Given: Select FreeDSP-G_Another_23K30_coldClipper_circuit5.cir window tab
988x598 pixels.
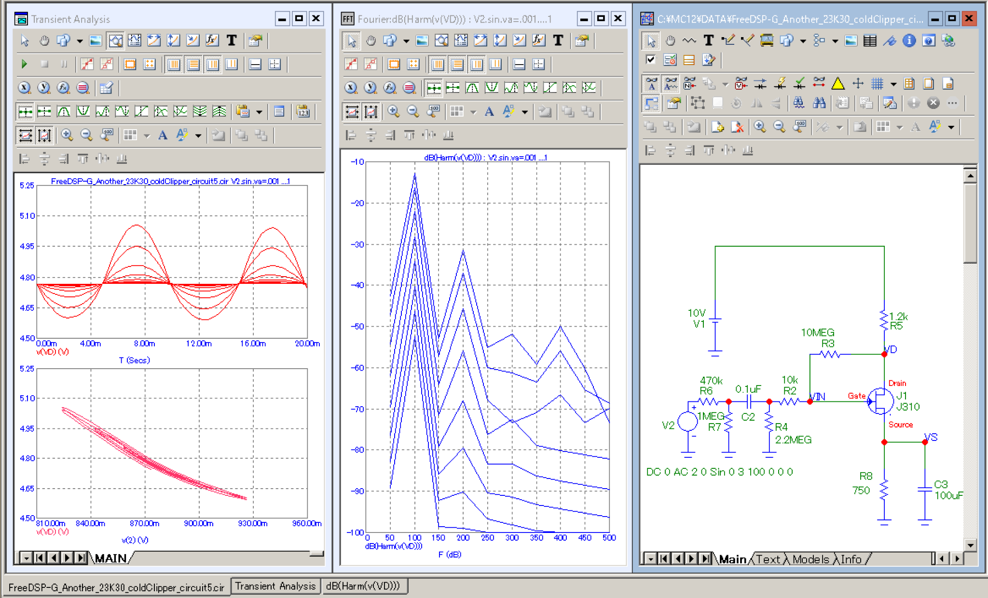Looking at the screenshot, I should (x=116, y=587).
